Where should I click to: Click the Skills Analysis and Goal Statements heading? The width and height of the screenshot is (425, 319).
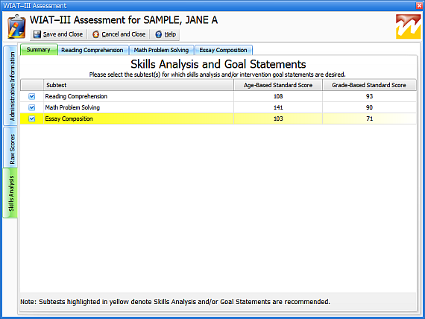pos(218,64)
